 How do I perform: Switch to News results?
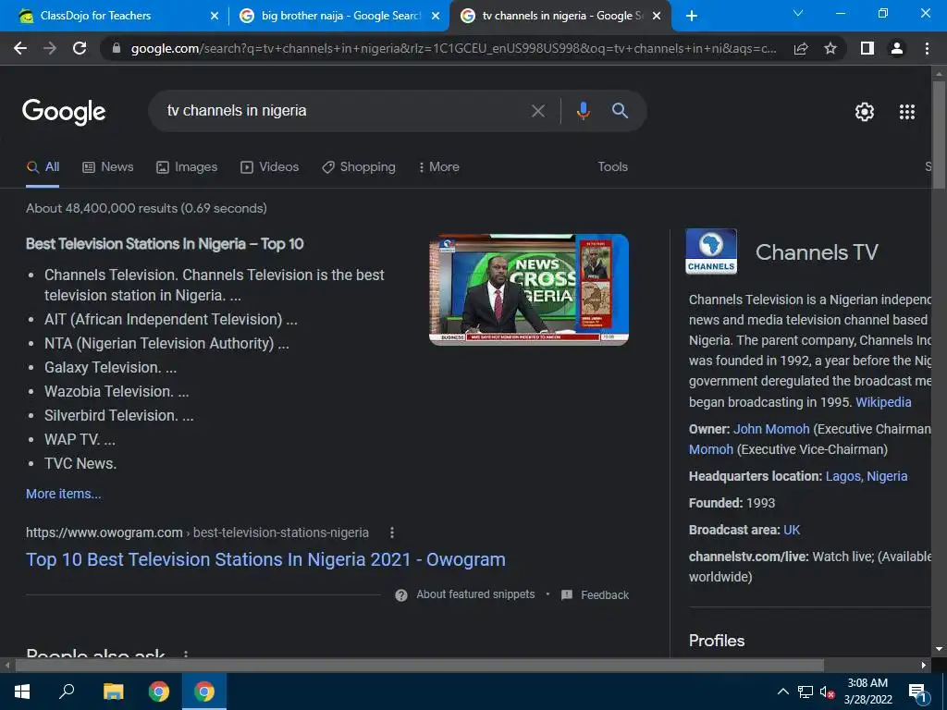click(108, 167)
